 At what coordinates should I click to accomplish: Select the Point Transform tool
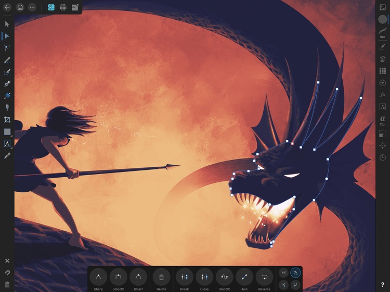tap(7, 48)
